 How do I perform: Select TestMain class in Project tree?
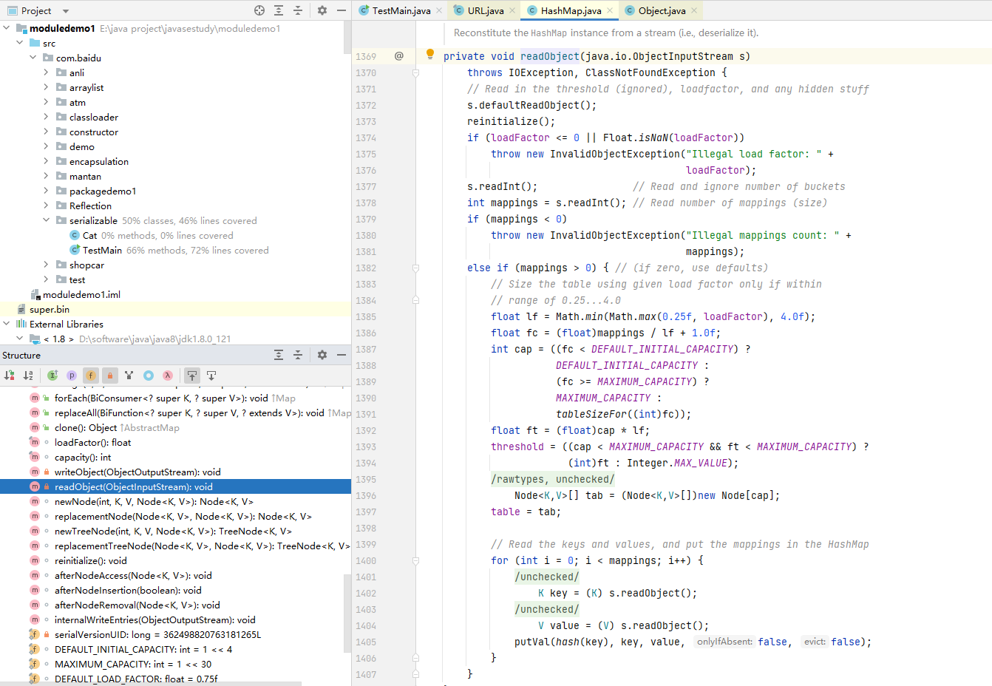point(102,250)
